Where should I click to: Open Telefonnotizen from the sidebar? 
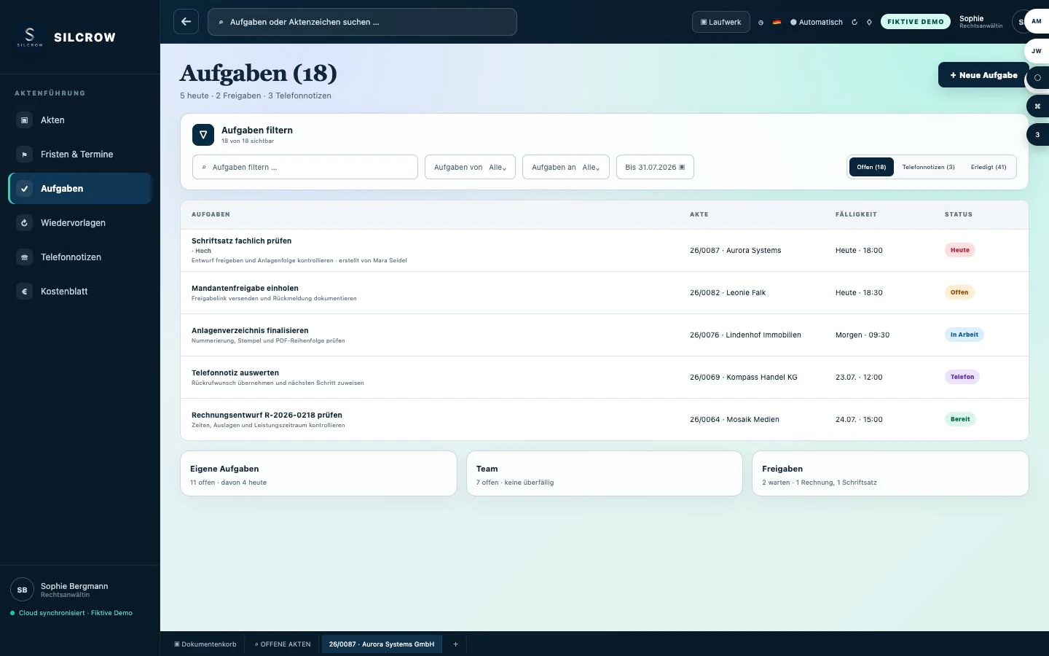79,257
